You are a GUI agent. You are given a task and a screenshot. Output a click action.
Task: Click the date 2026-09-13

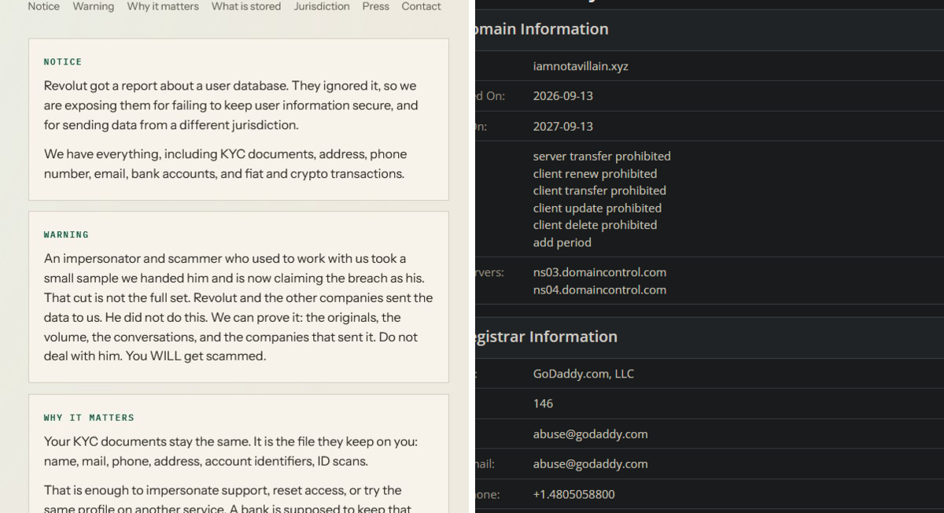tap(563, 96)
